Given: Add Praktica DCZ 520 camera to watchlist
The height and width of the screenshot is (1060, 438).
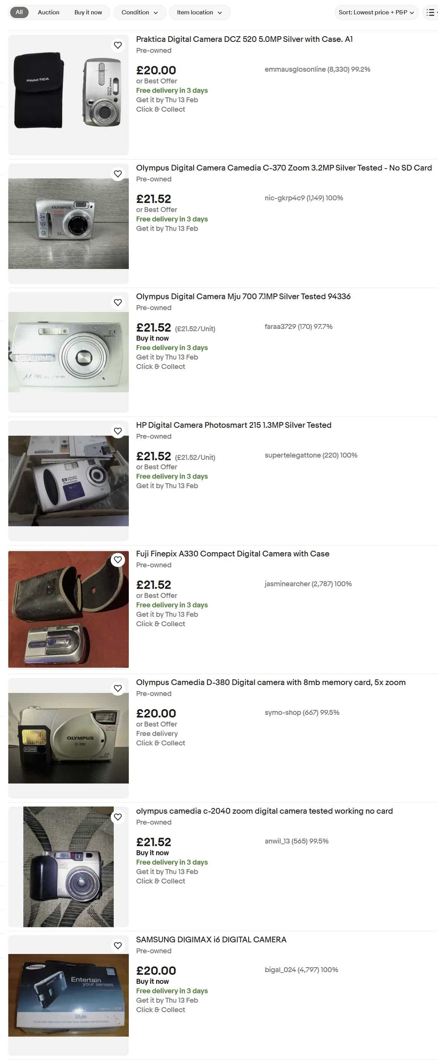Looking at the screenshot, I should pos(118,45).
